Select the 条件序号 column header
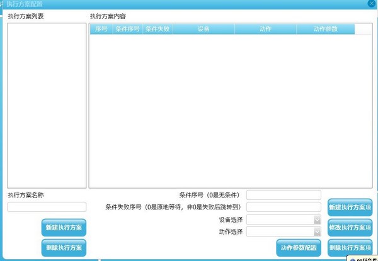This screenshot has height=261, width=378. pyautogui.click(x=128, y=29)
